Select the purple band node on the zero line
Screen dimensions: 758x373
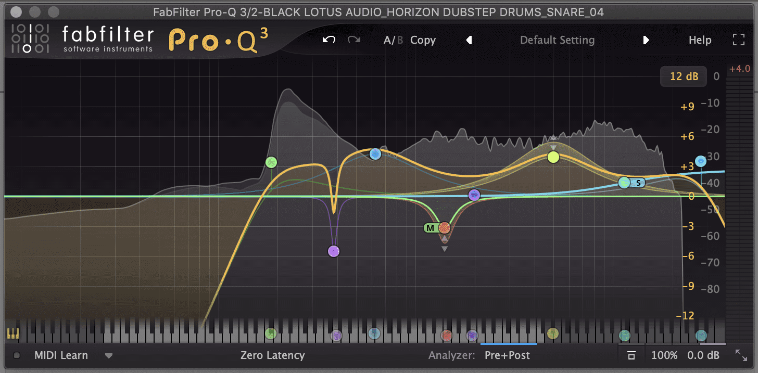coord(474,195)
